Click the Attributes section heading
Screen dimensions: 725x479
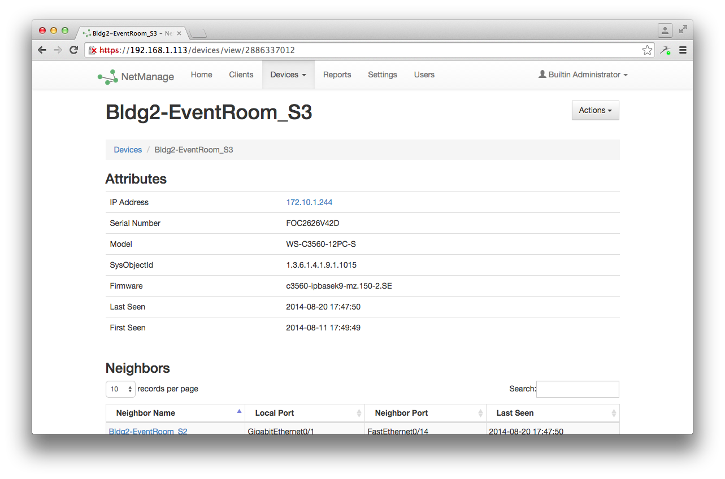136,179
